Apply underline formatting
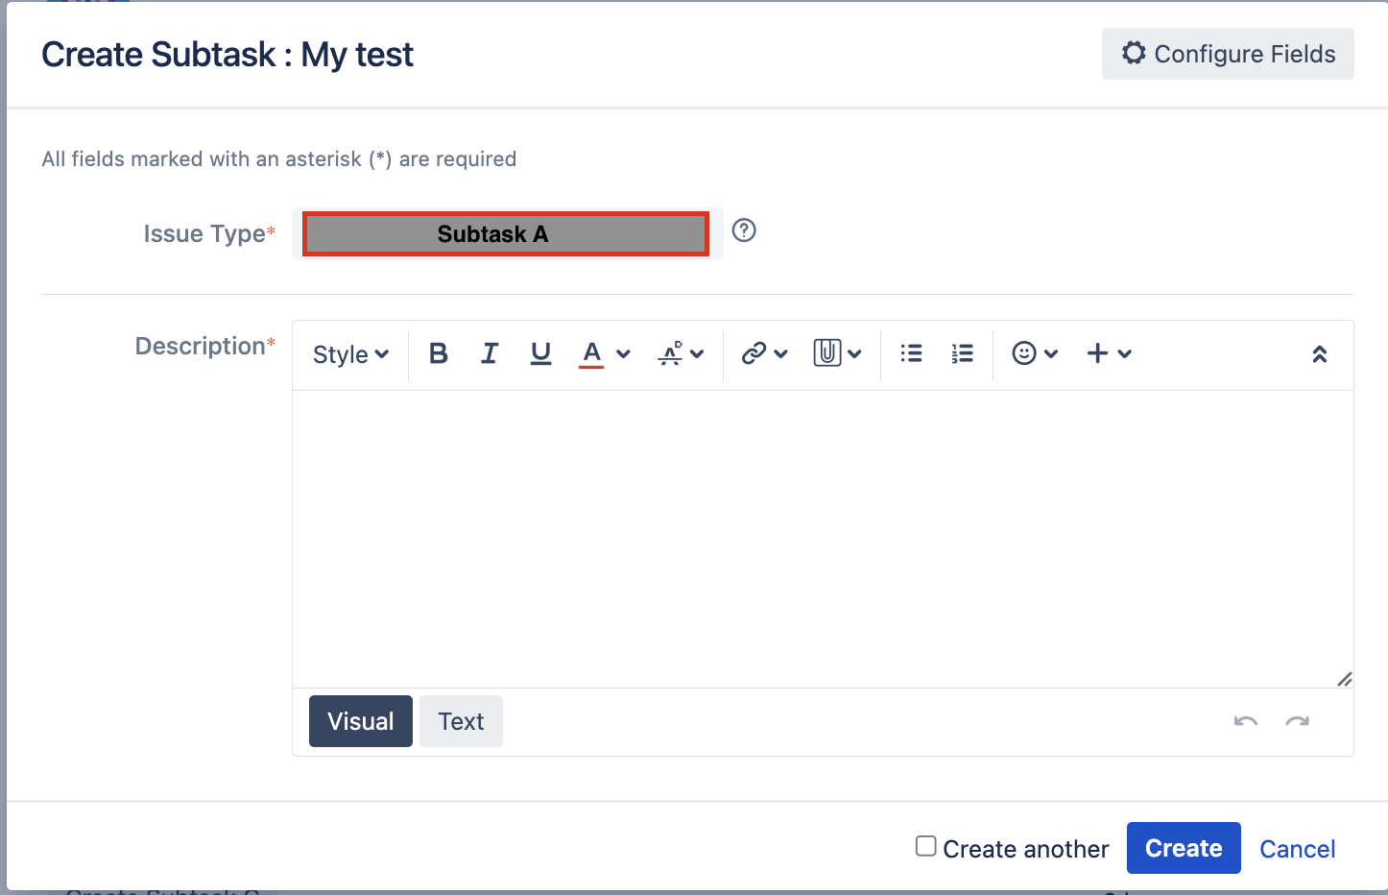This screenshot has width=1388, height=895. (540, 353)
